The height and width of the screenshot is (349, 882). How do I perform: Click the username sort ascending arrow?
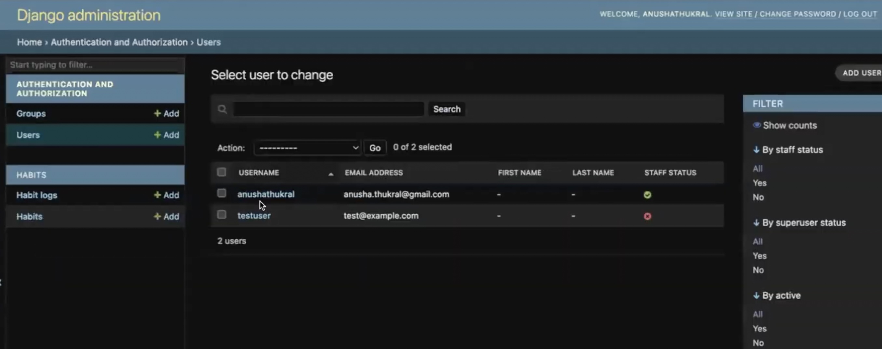(331, 174)
